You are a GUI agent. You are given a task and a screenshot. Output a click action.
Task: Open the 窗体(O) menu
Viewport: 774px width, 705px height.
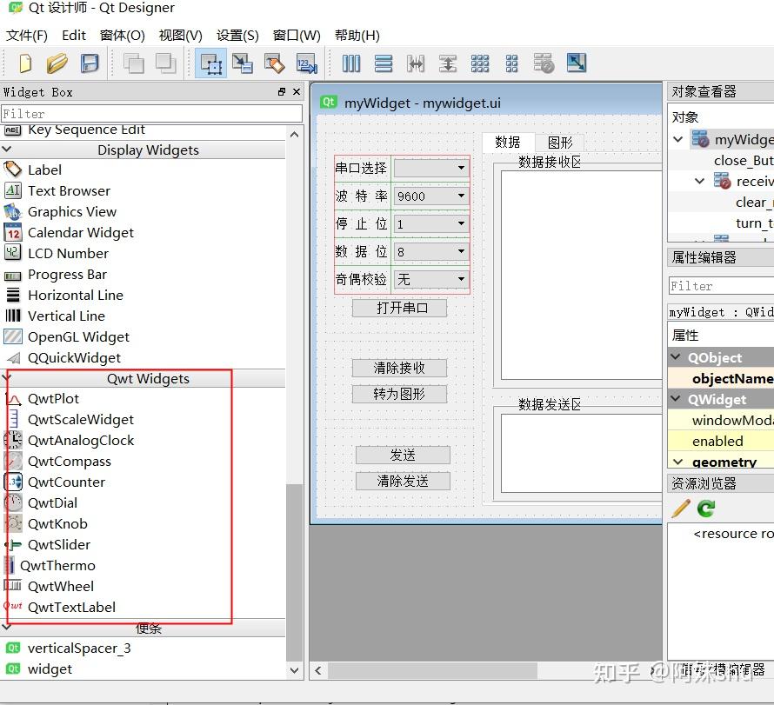[122, 36]
